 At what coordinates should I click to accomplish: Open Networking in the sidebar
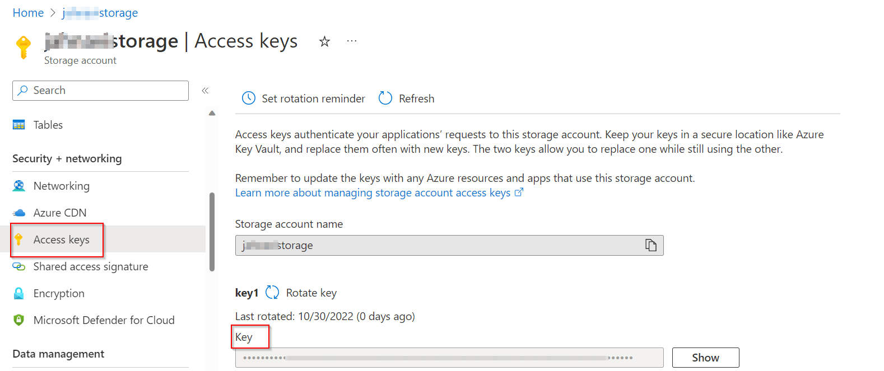62,186
